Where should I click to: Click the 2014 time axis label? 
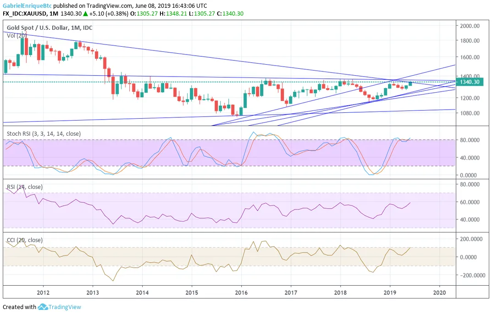(x=142, y=293)
